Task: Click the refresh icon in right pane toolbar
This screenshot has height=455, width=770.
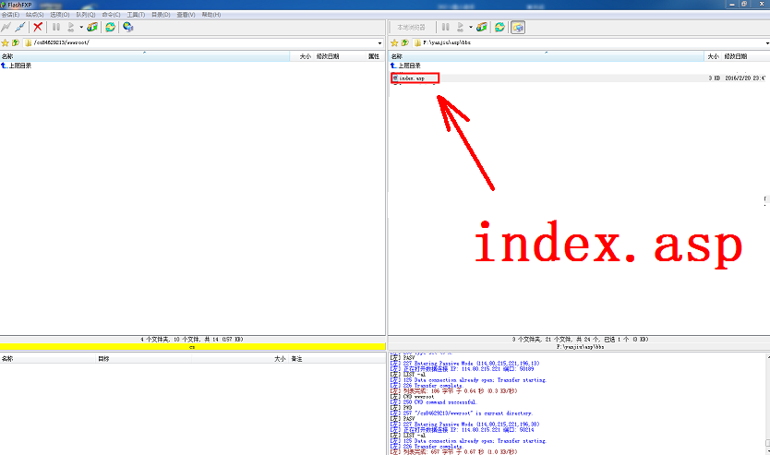Action: [499, 28]
